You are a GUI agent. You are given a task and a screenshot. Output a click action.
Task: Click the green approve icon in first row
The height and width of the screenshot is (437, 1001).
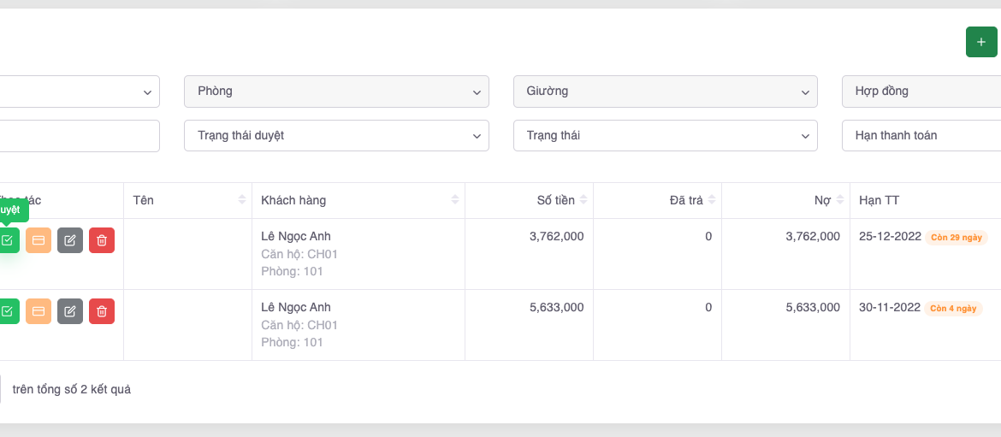(x=8, y=240)
